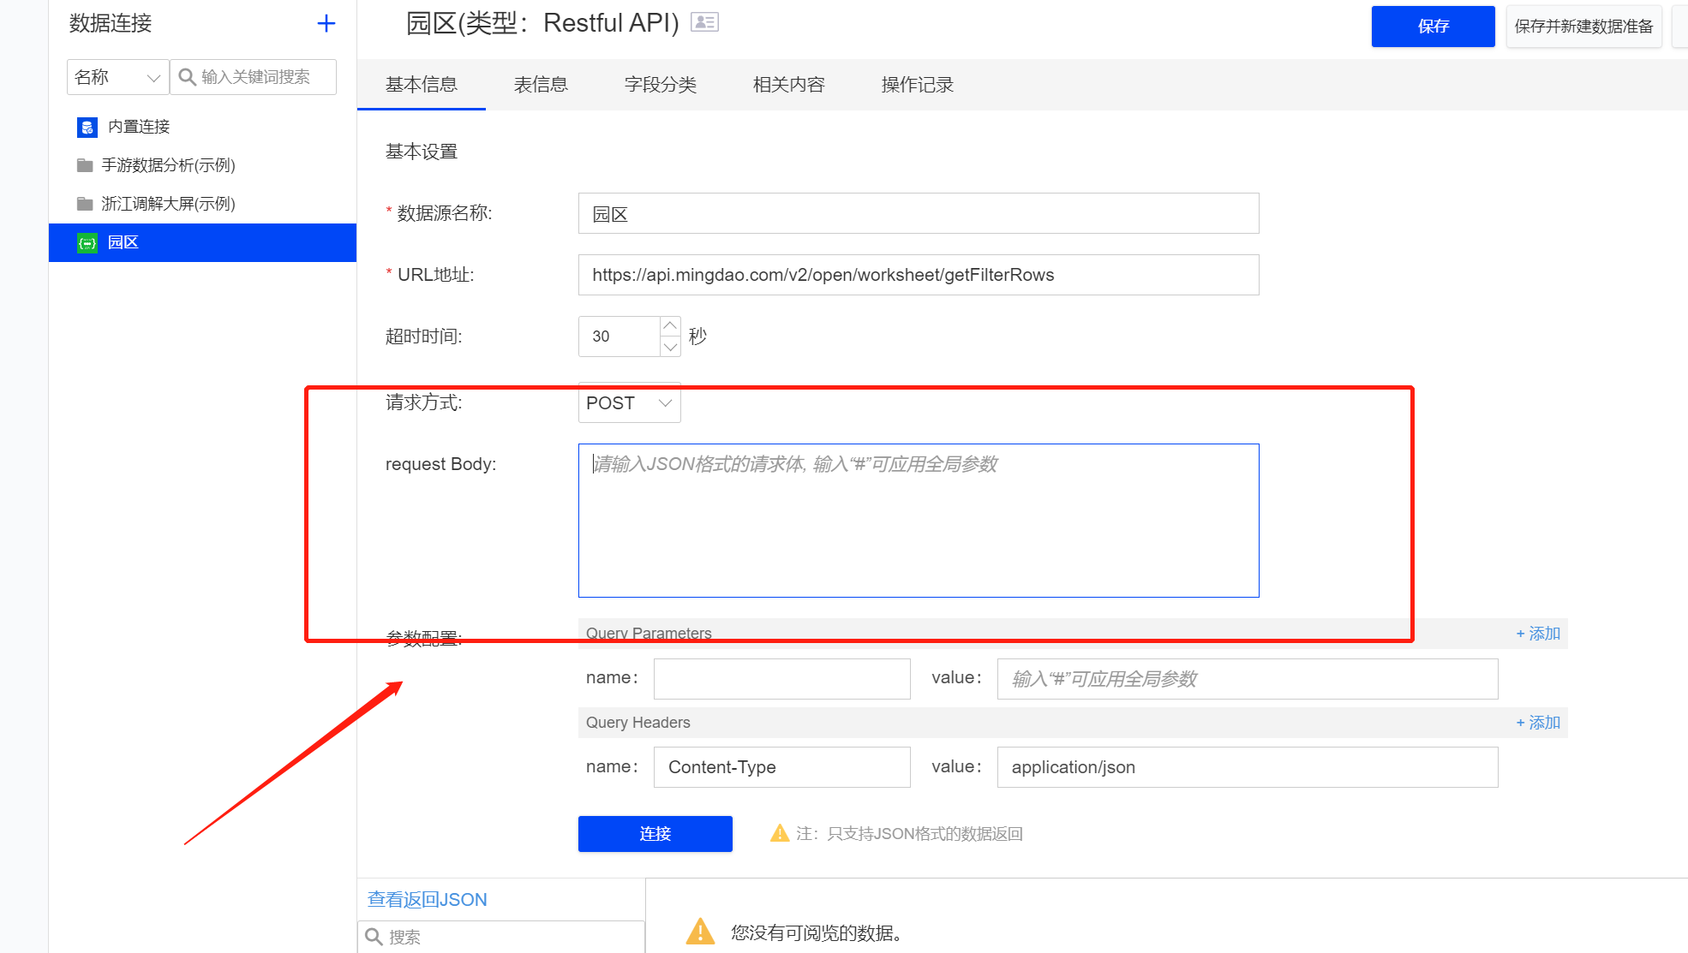Decrease timeout using the down stepper arrow
1688x953 pixels.
pyautogui.click(x=670, y=347)
